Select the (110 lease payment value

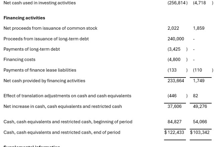point(197,70)
